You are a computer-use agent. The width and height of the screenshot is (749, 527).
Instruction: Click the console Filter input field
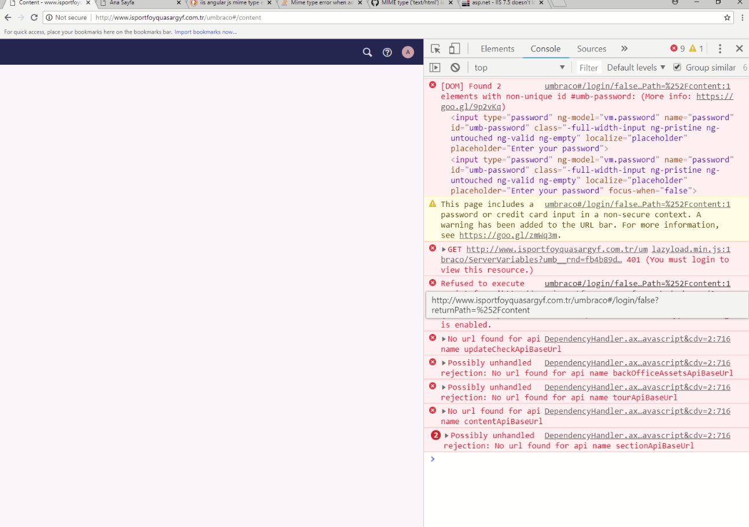tap(589, 68)
